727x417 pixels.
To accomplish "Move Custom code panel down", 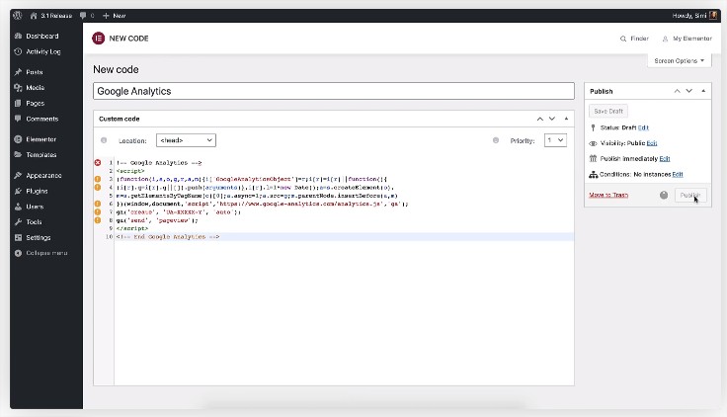I will tap(552, 119).
